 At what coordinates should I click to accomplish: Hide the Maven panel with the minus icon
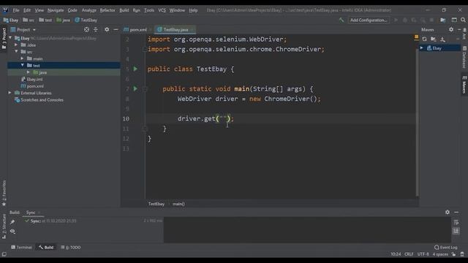(459, 29)
